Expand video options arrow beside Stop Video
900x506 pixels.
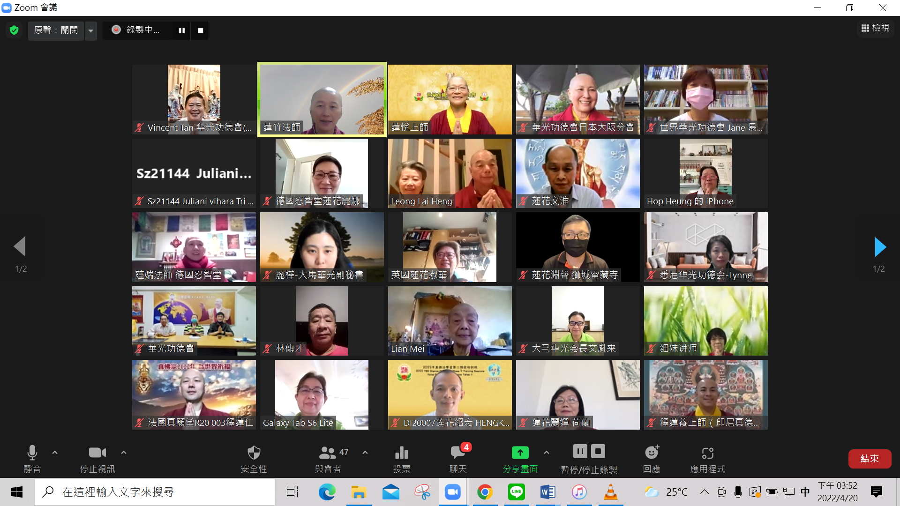pos(124,453)
